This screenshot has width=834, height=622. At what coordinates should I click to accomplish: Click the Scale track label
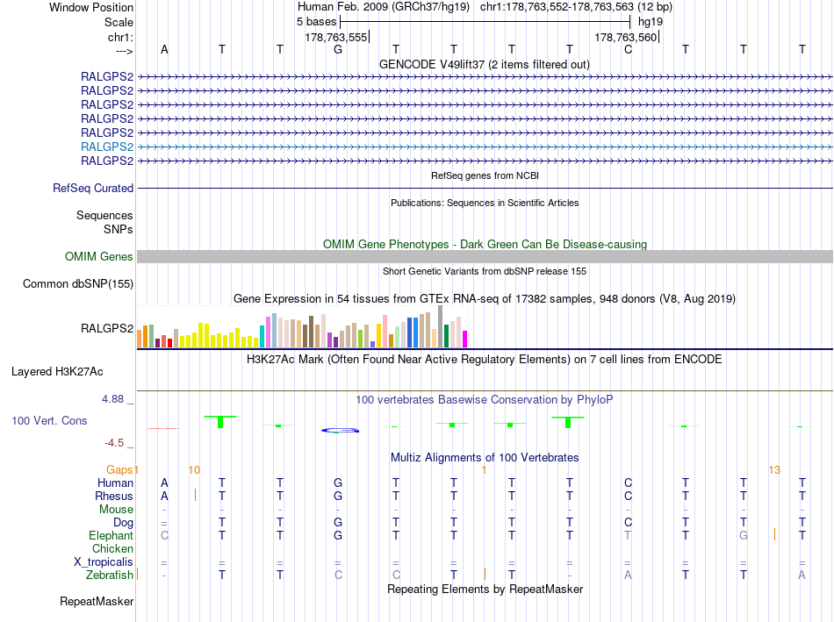(x=119, y=22)
